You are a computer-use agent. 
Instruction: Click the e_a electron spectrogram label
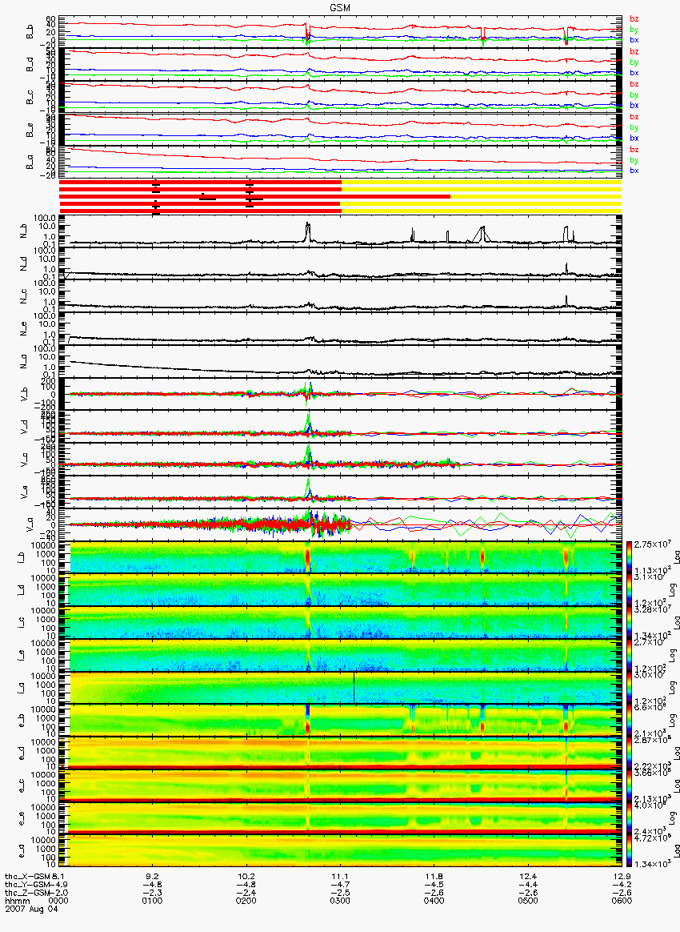[21, 850]
